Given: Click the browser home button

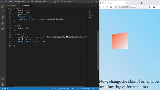Looking at the screenshot, I should point(111,7).
